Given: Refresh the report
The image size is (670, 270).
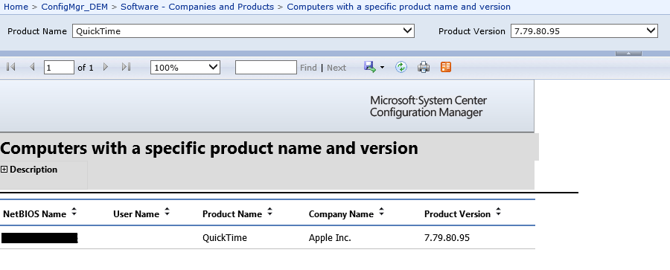Looking at the screenshot, I should (x=401, y=67).
